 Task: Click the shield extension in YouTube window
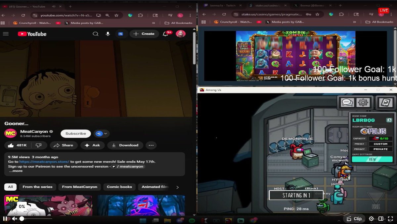(130, 15)
